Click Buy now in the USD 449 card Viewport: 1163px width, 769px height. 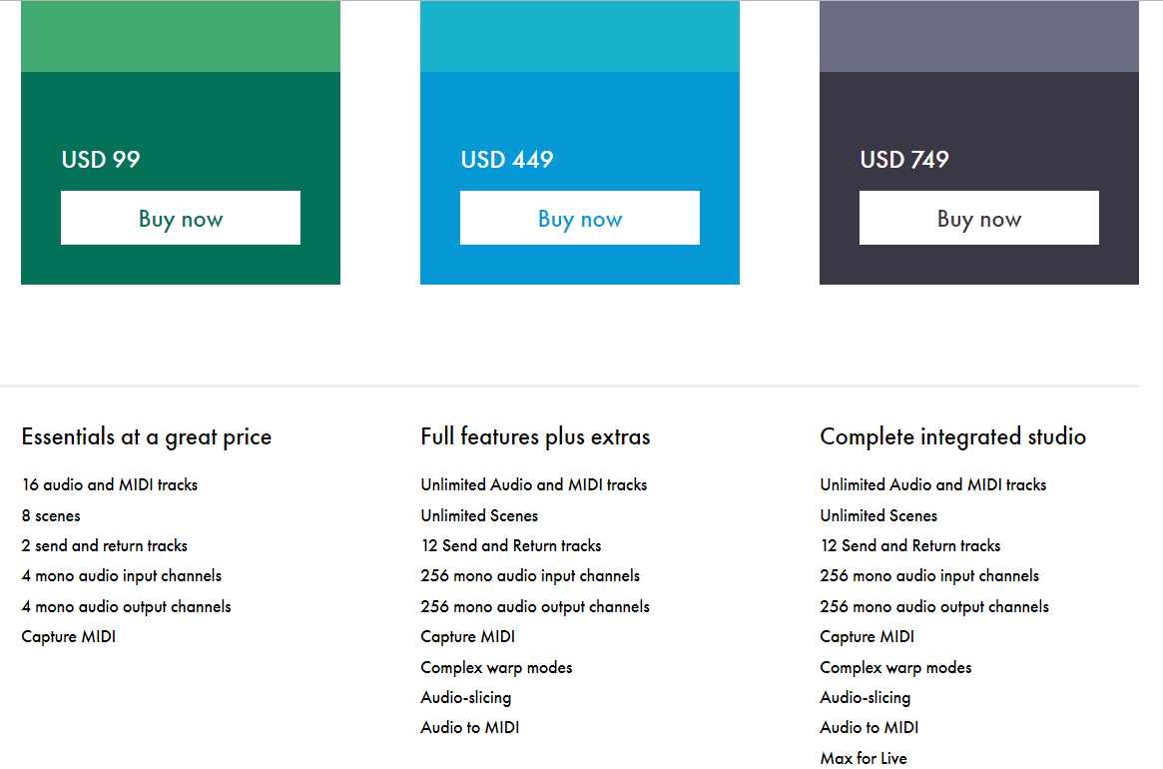pyautogui.click(x=580, y=218)
